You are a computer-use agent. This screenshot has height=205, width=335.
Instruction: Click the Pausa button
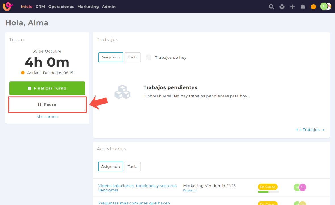click(x=47, y=104)
